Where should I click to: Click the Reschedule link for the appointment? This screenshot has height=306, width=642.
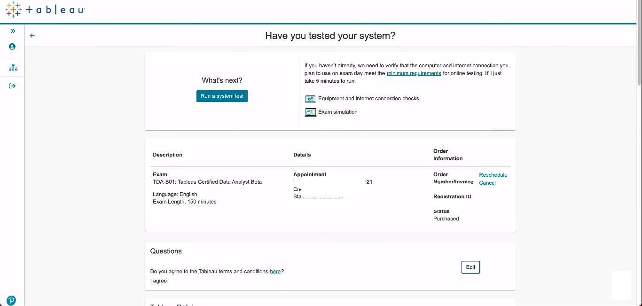pos(493,175)
